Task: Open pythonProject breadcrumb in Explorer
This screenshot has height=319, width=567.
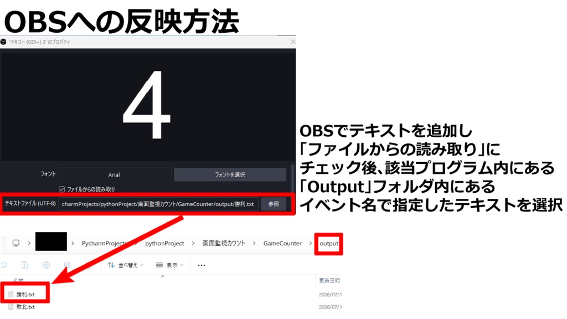Action: coord(164,244)
